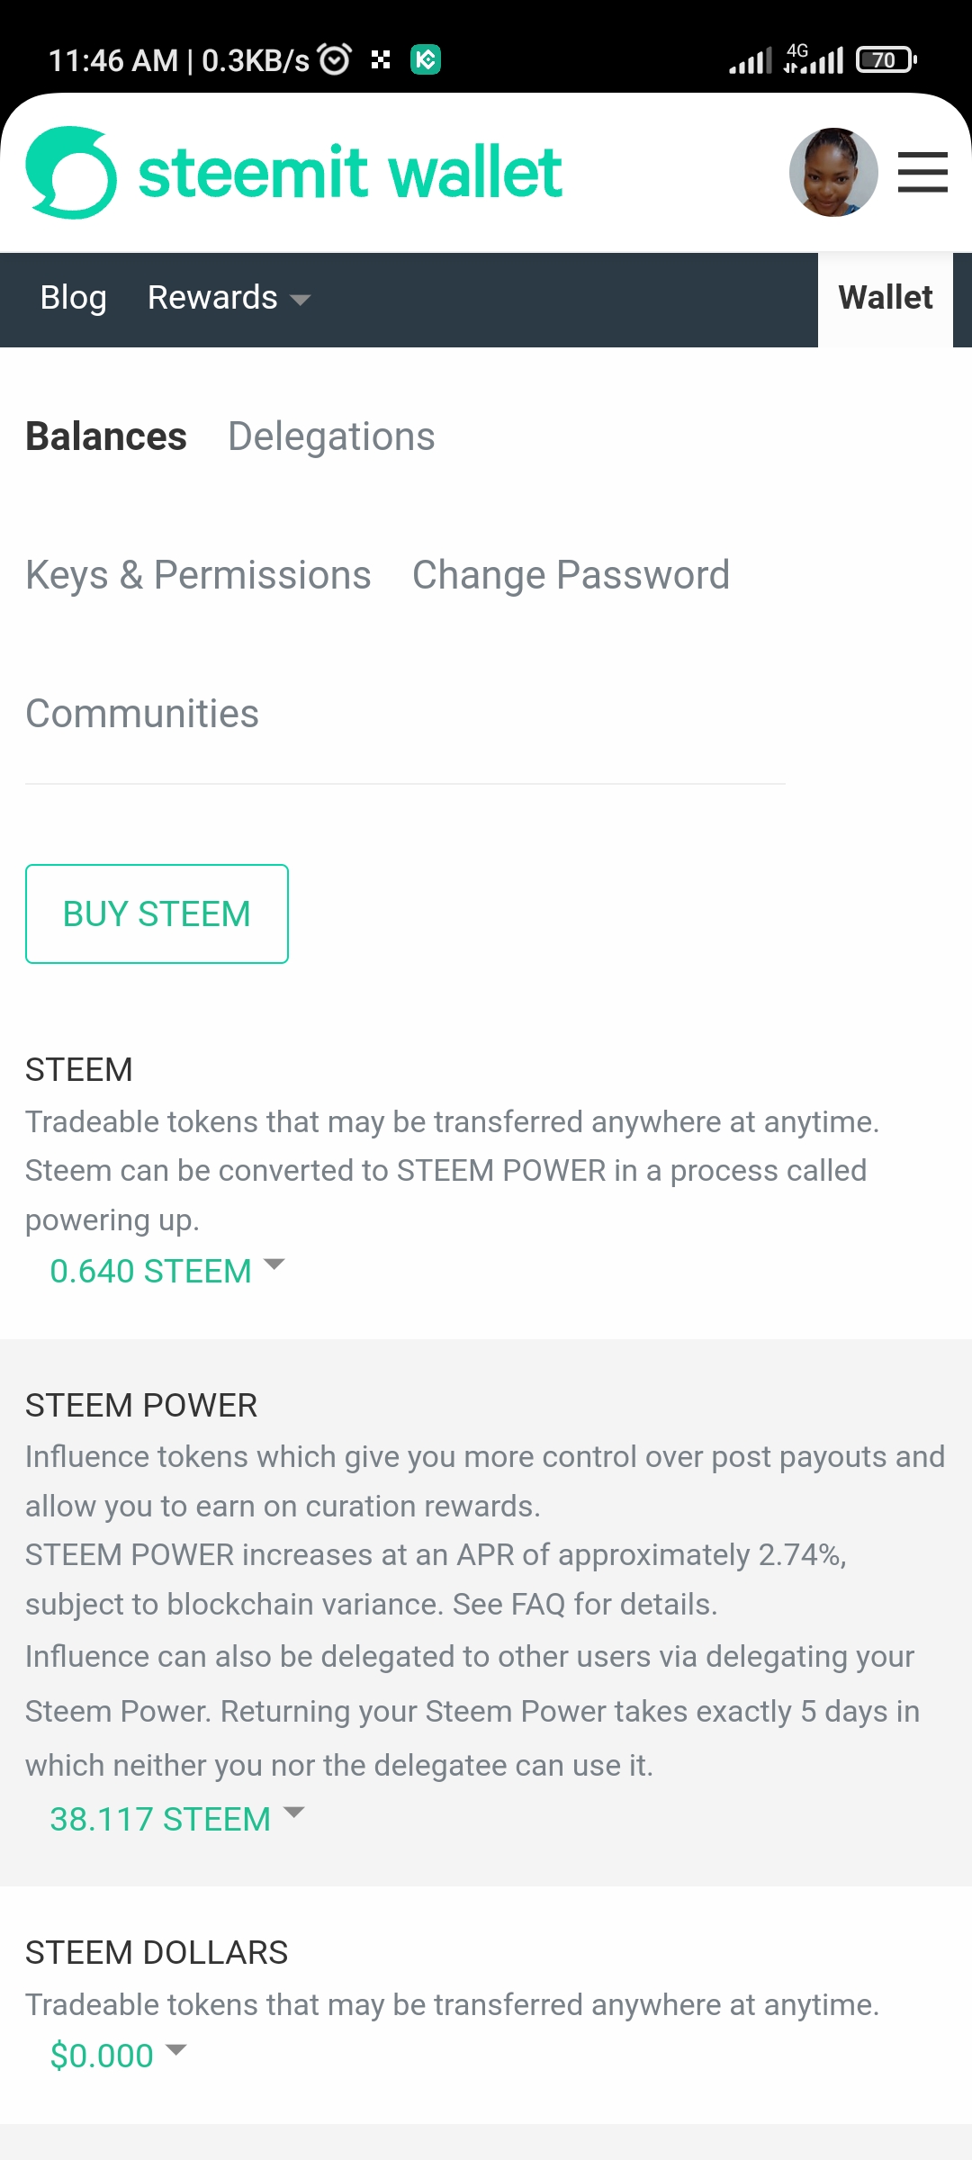Switch to the Delegations tab
Image resolution: width=972 pixels, height=2160 pixels.
coord(331,436)
